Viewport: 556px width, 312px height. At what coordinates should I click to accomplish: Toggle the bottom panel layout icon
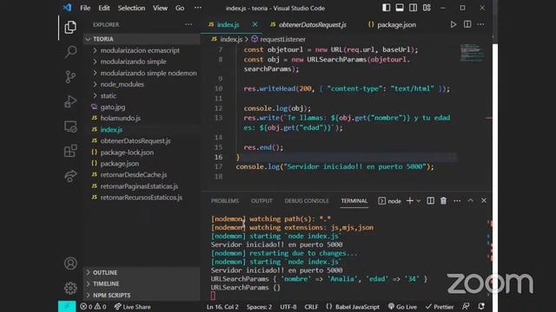(x=400, y=8)
